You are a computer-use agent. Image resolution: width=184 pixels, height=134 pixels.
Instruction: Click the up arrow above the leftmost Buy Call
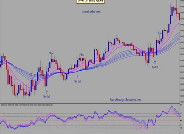(47, 92)
